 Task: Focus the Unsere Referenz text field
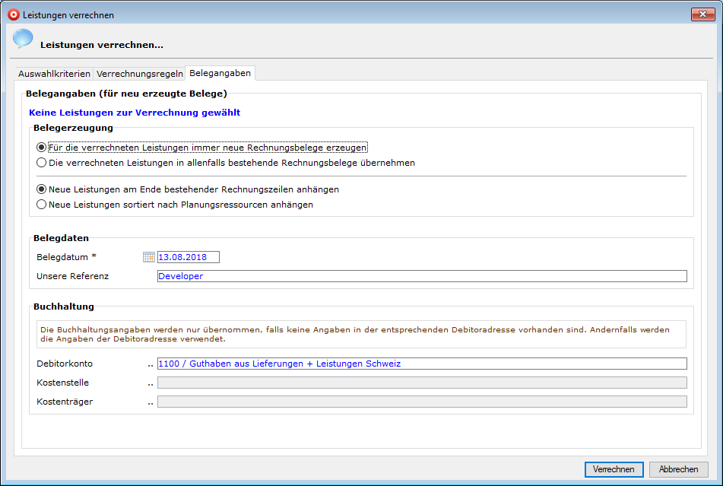pos(421,276)
